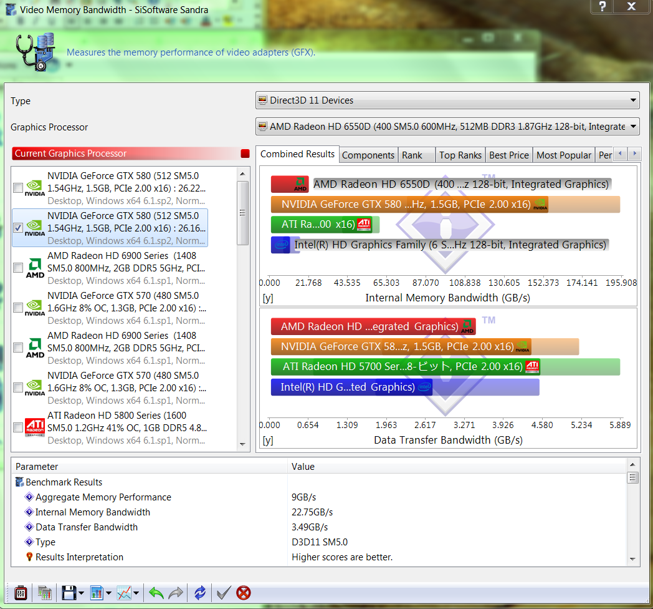This screenshot has width=653, height=609.
Task: Click the 9GB/s aggregate performance value
Action: pos(303,497)
